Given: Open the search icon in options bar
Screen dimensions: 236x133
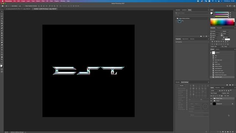Looking at the screenshot, I should point(227,6).
